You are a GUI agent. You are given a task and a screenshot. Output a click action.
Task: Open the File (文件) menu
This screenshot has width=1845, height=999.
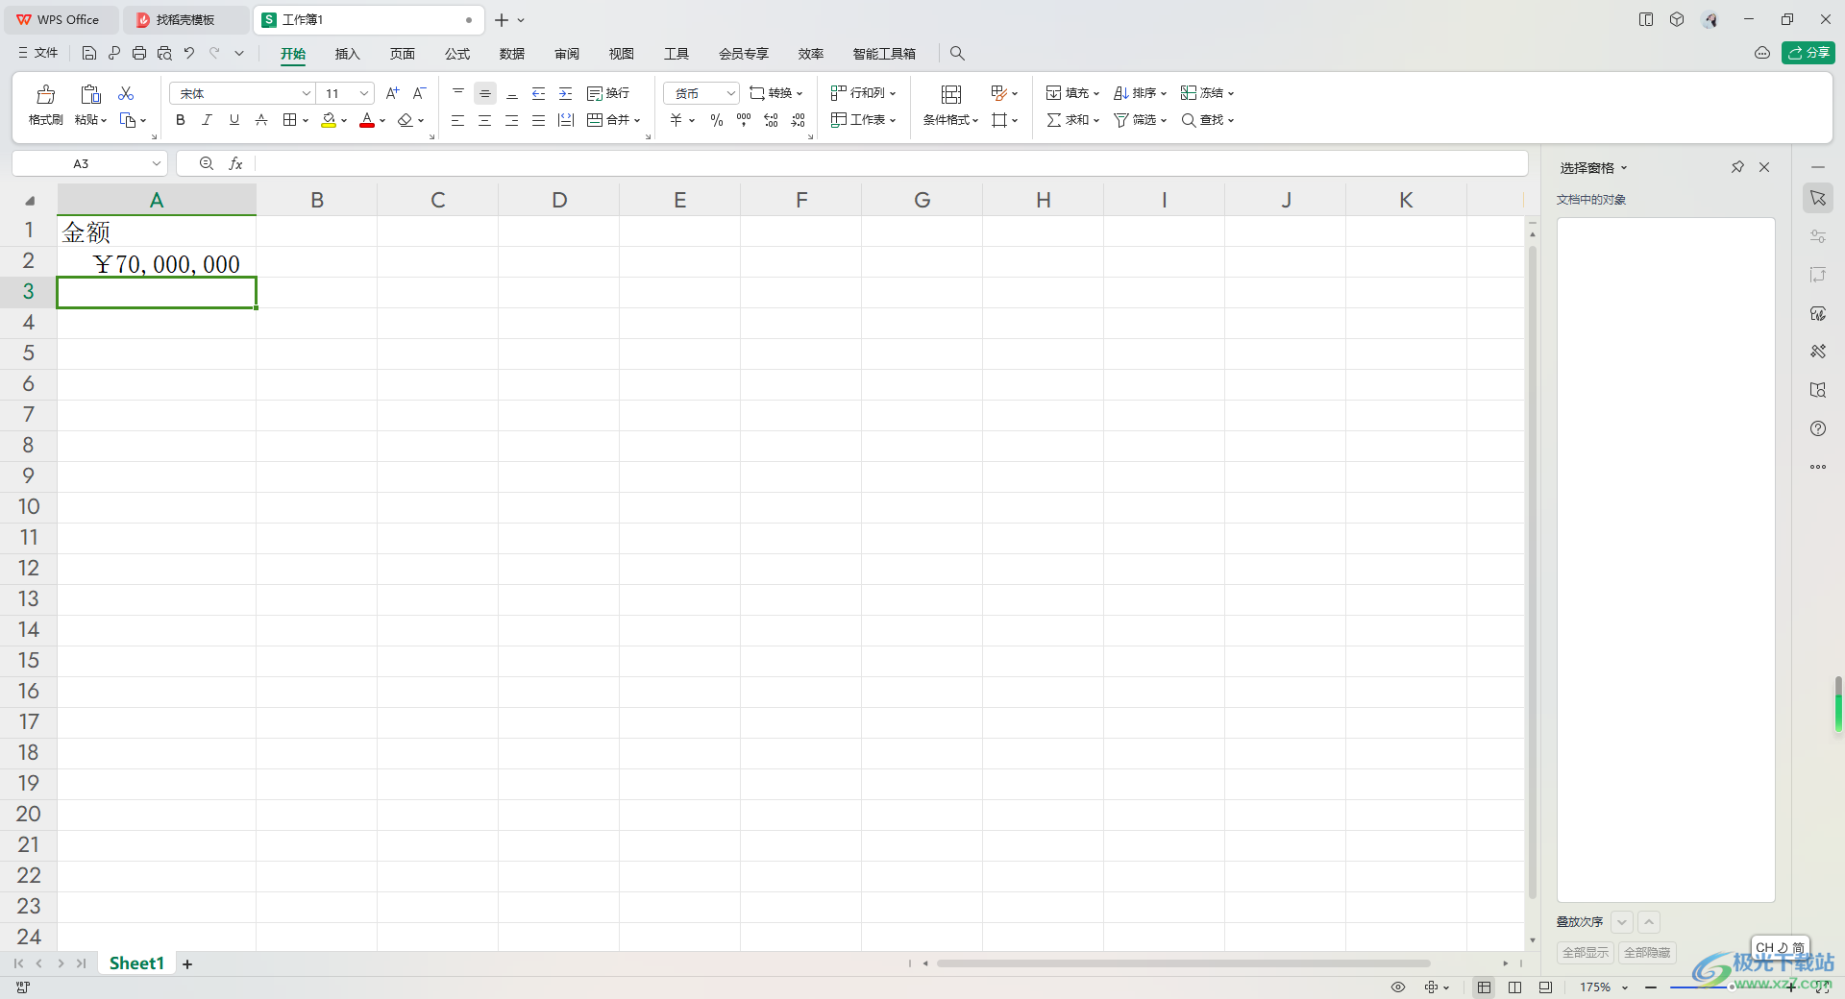(38, 53)
